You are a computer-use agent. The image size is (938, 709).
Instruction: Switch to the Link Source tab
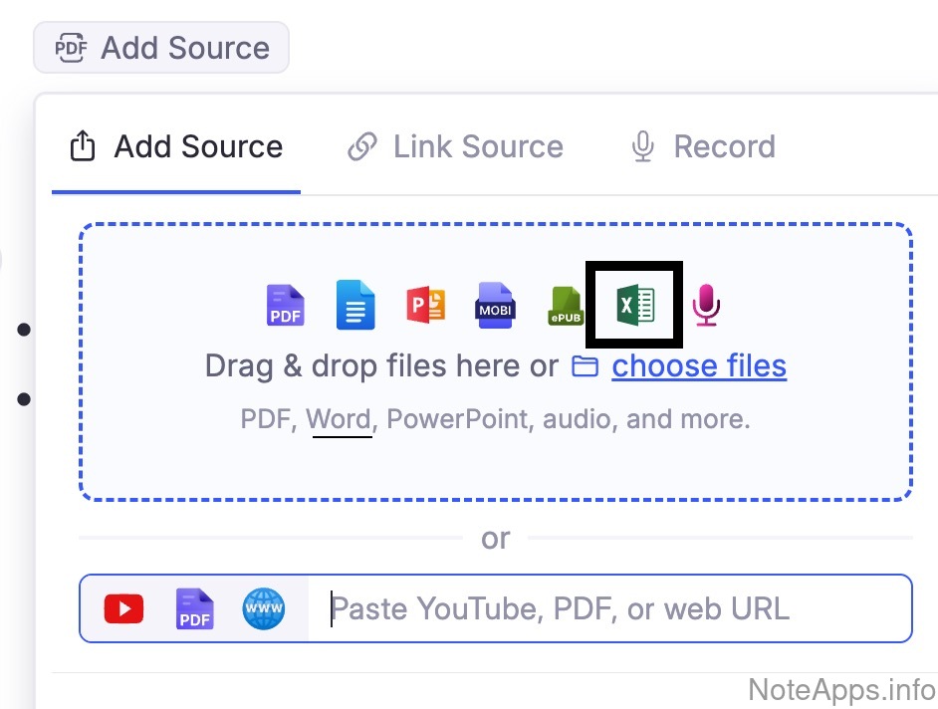click(455, 146)
